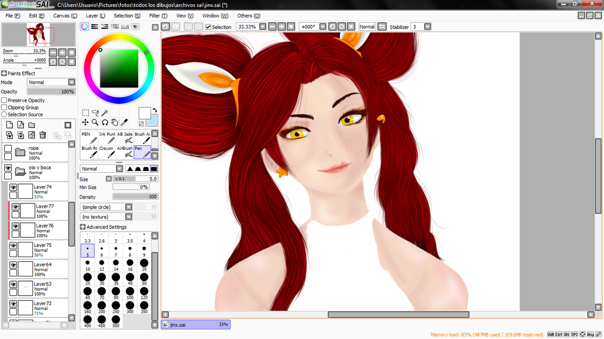Open the layer blending Mode dropdown

click(51, 82)
